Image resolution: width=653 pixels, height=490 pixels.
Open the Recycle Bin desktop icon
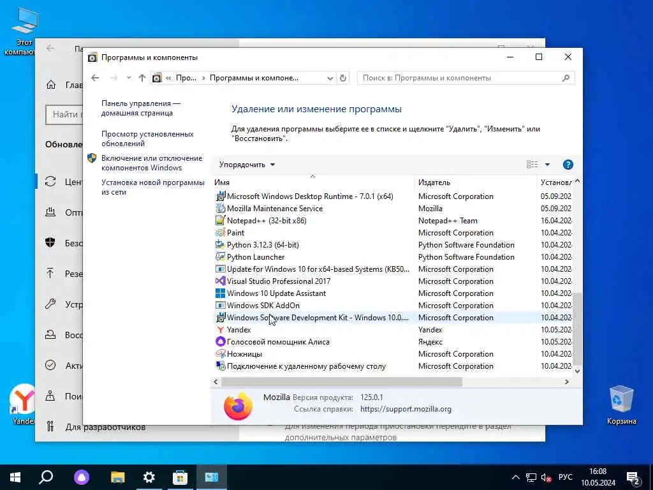[x=621, y=404]
